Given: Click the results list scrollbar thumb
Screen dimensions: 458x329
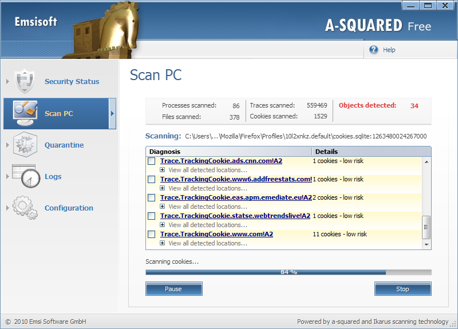Looking at the screenshot, I should (427, 227).
